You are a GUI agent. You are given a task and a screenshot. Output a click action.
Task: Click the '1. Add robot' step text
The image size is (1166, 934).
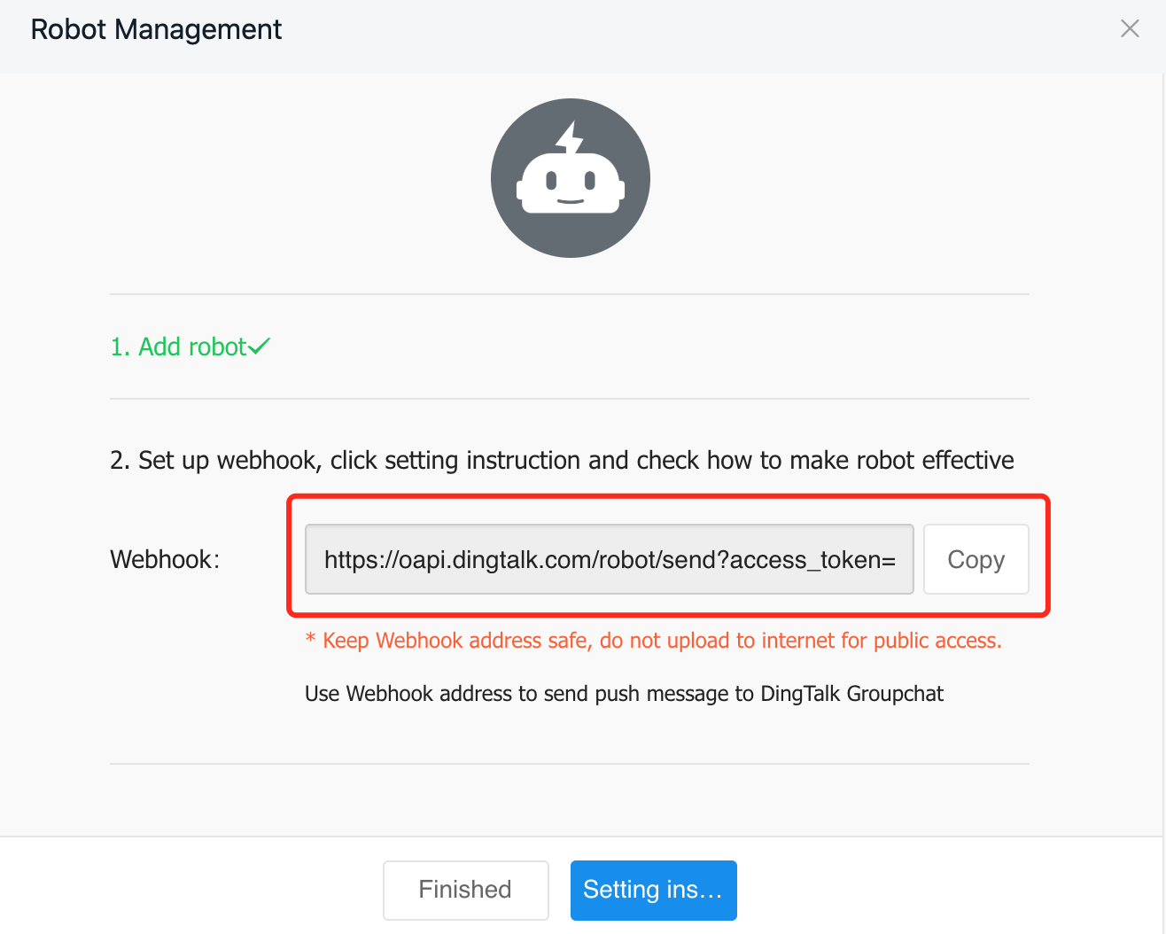coord(178,346)
